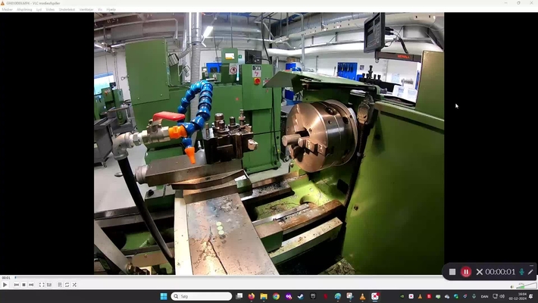Open the Hjælp menu
538x303 pixels.
(111, 10)
